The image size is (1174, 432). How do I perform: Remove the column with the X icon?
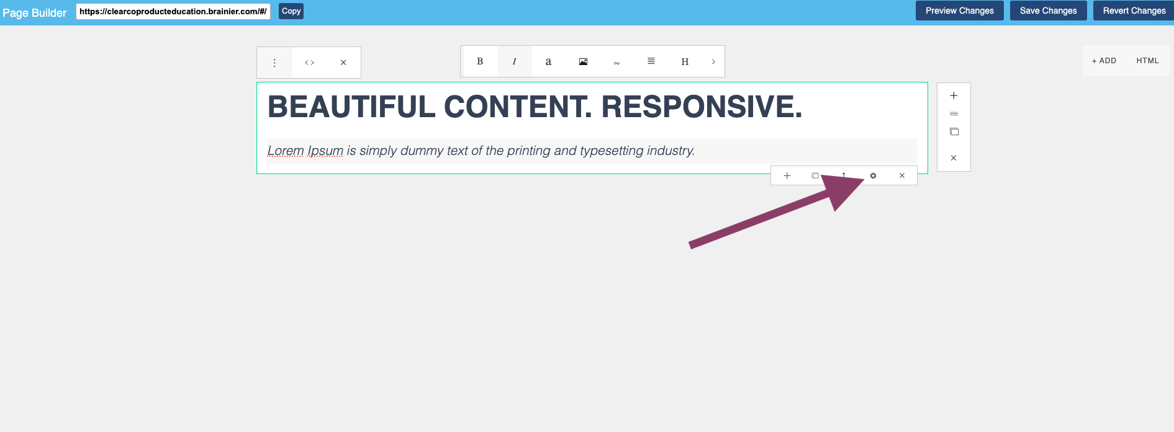click(x=343, y=63)
